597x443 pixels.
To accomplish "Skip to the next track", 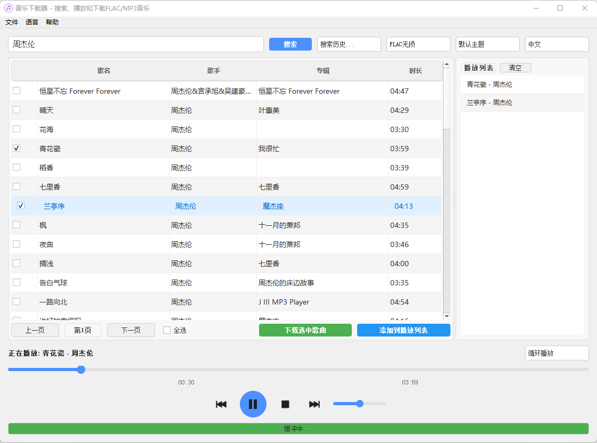I will click(x=314, y=404).
